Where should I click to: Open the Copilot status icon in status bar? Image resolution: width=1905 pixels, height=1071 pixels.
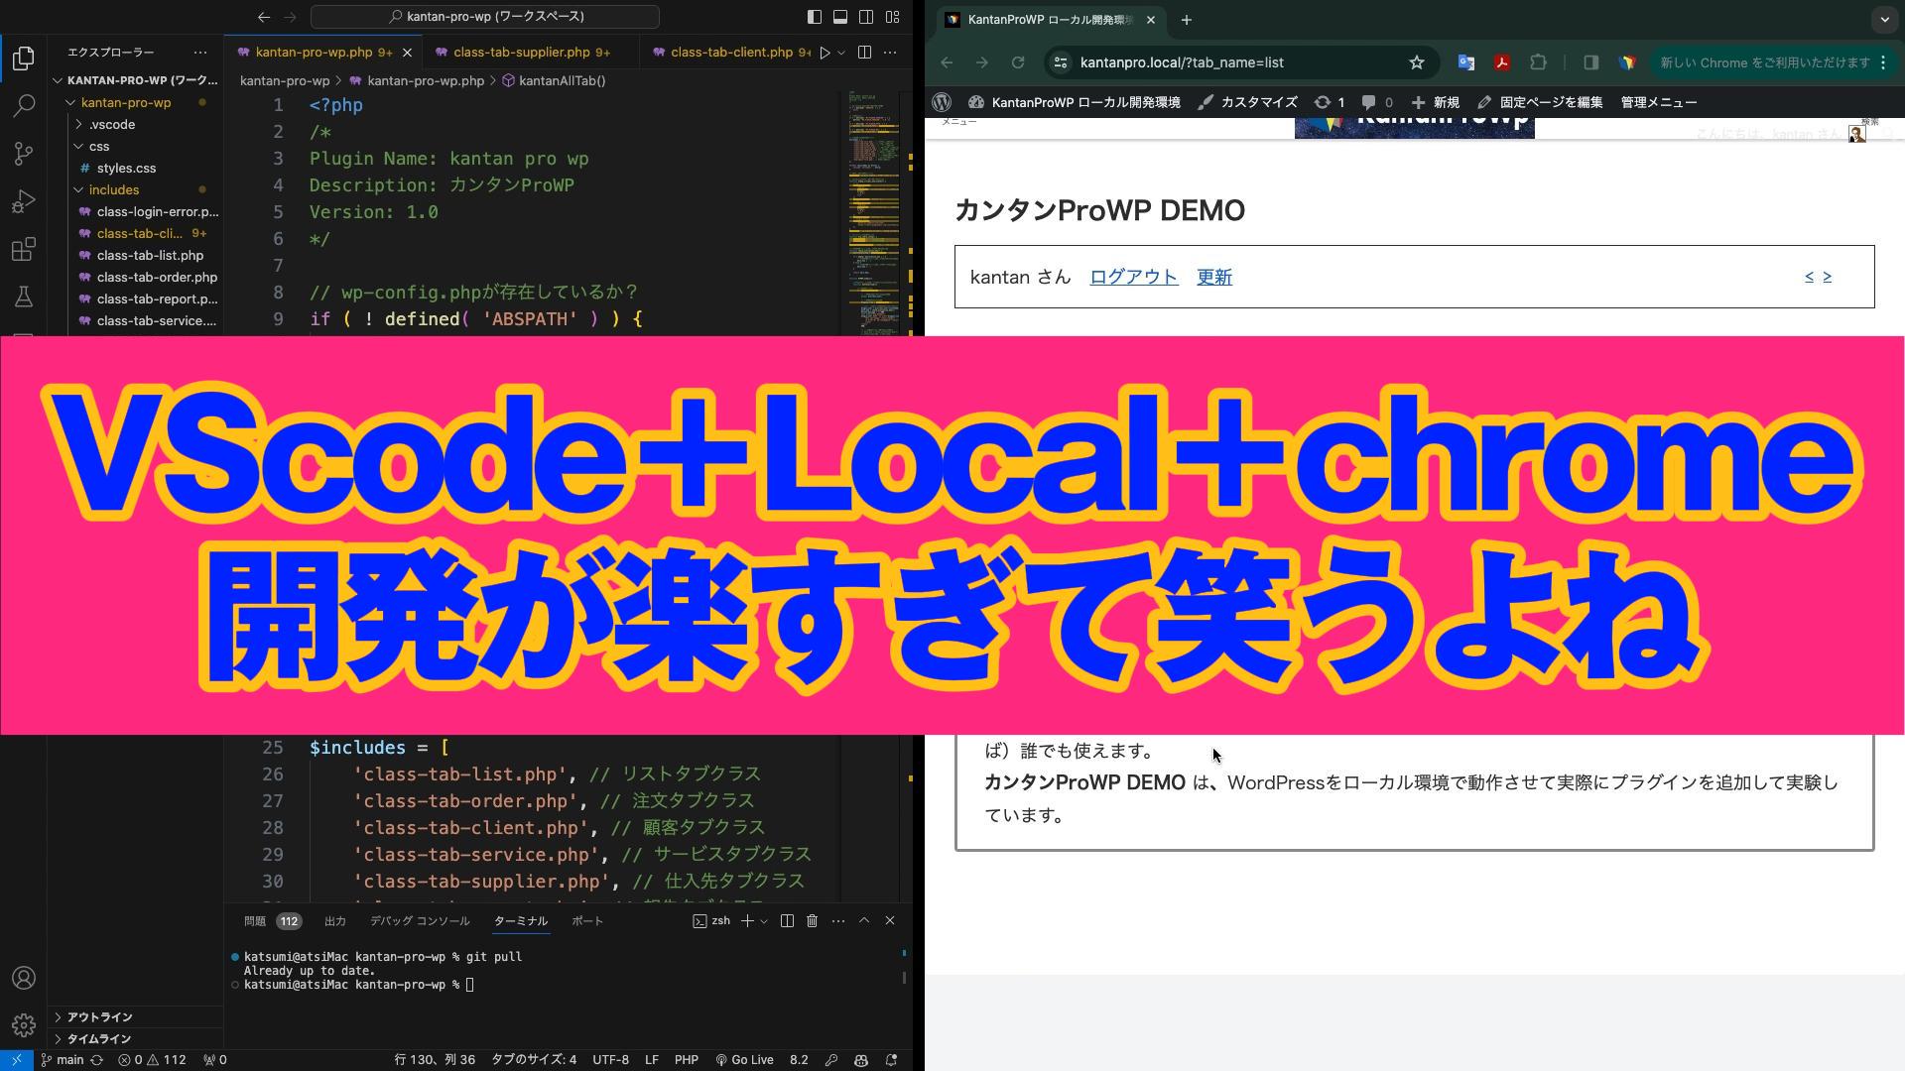tap(860, 1059)
